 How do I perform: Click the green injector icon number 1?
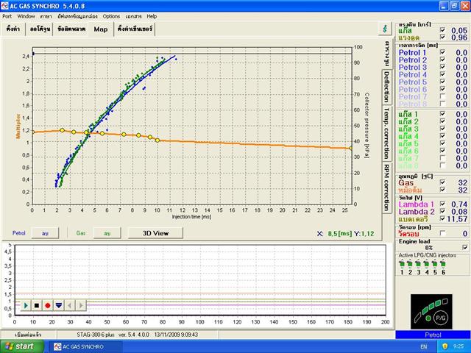click(x=402, y=264)
